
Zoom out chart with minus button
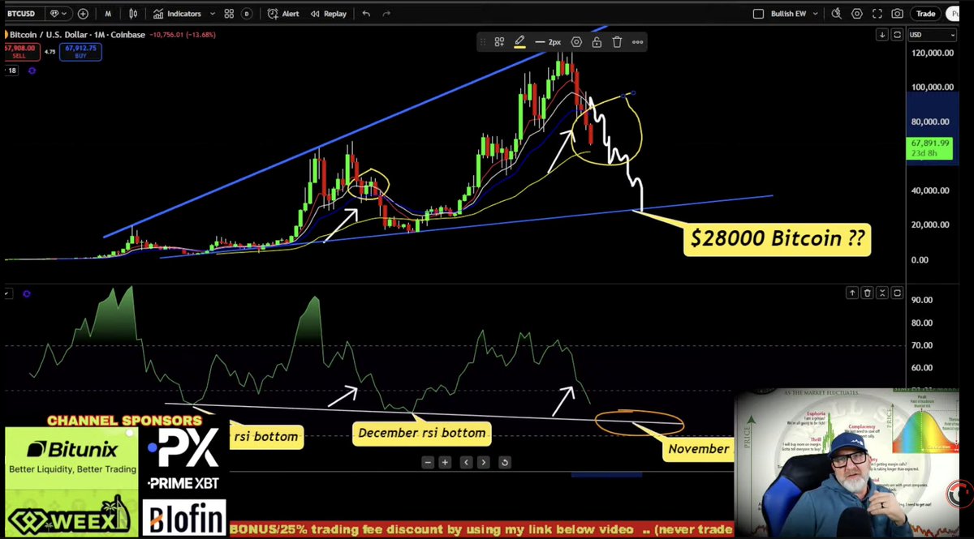tap(428, 462)
